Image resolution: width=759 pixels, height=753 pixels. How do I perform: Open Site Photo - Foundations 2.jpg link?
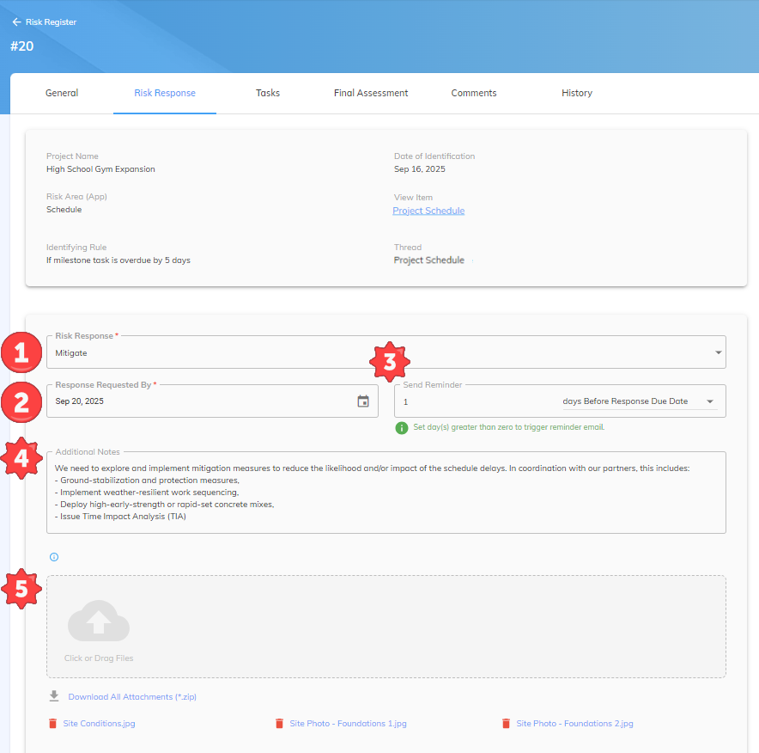pos(574,724)
